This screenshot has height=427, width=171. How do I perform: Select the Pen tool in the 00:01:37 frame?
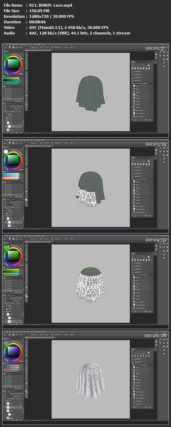(x=26, y=87)
